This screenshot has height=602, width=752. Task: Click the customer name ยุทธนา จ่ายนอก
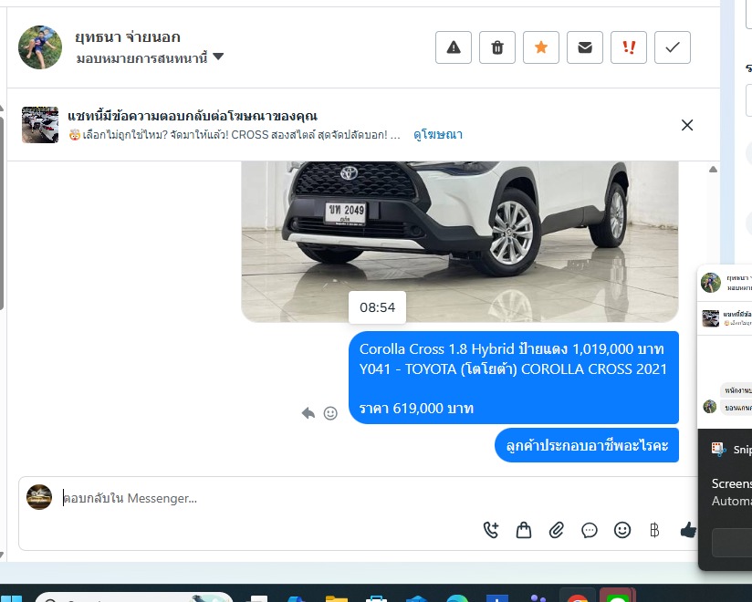128,36
